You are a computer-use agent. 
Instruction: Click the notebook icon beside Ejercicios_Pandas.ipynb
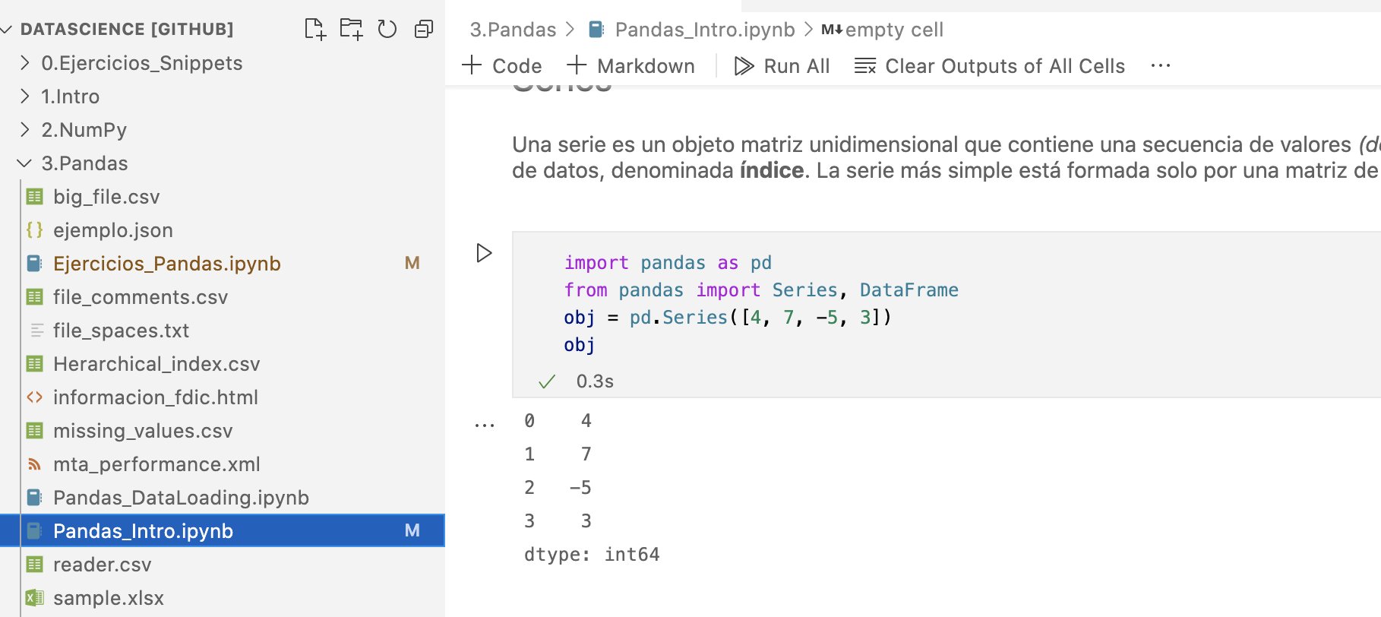(x=35, y=264)
